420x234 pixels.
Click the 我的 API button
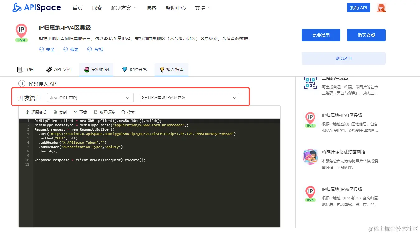coord(358,8)
